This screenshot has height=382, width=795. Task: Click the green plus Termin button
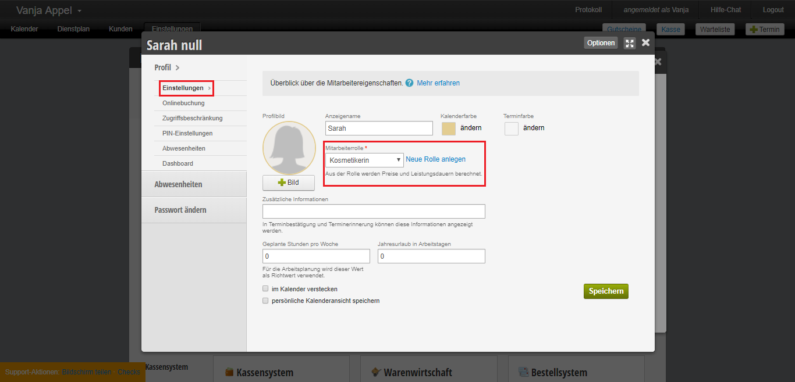(x=765, y=30)
